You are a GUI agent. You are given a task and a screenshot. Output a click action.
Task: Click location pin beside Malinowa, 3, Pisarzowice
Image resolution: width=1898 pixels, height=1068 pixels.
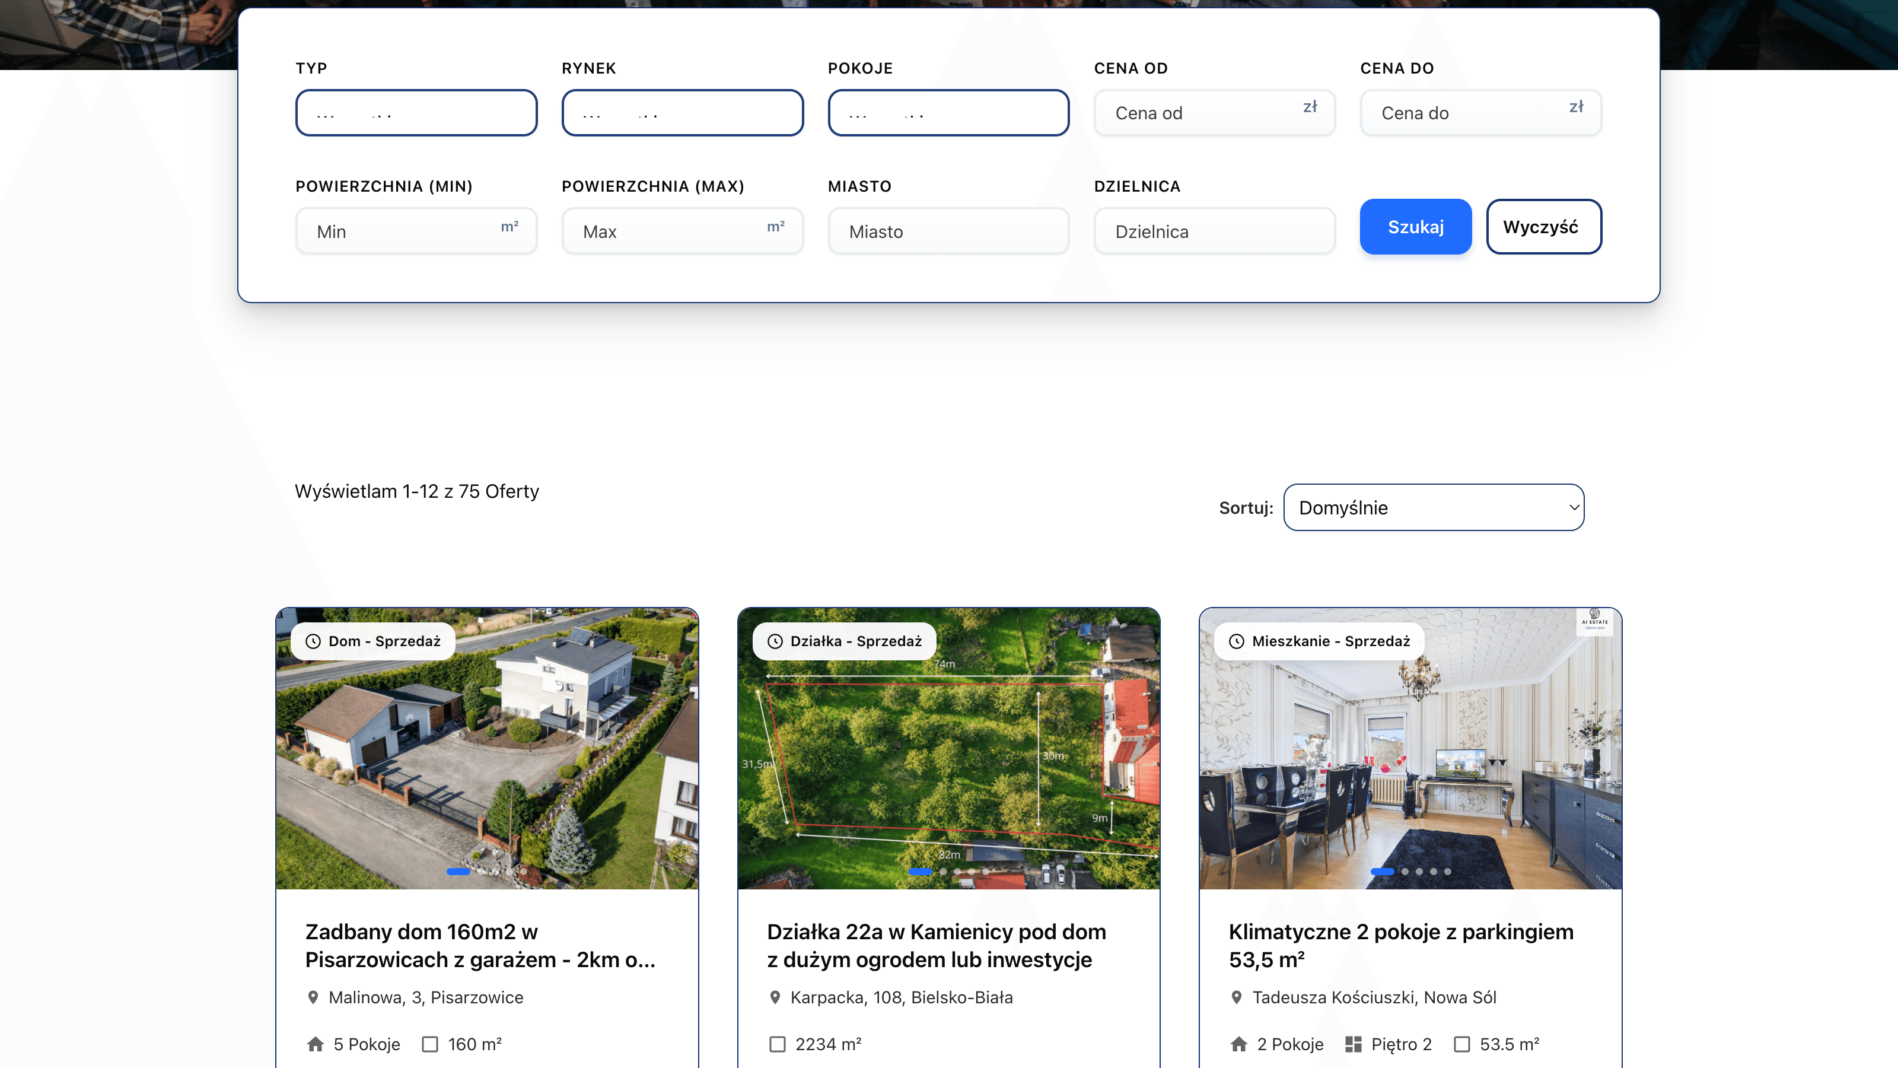pyautogui.click(x=313, y=997)
